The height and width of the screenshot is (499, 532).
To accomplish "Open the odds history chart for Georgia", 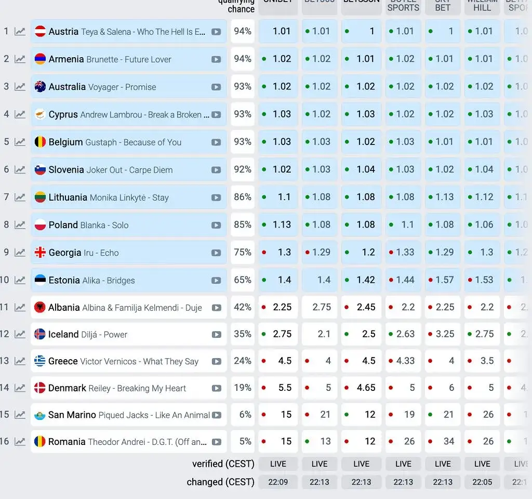I will [20, 253].
